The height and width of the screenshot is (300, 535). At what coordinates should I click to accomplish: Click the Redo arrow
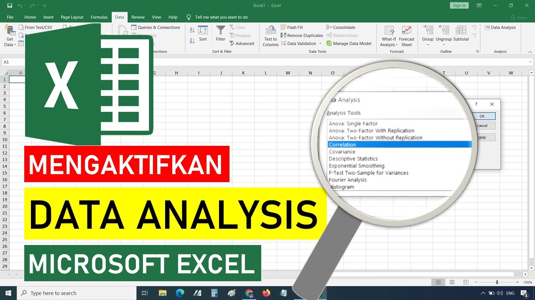33,5
